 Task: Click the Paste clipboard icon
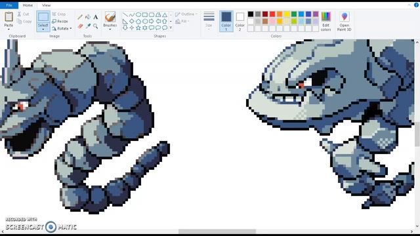click(x=9, y=16)
